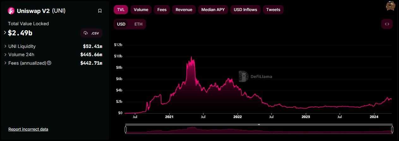Download data with the .csv button

click(x=91, y=33)
